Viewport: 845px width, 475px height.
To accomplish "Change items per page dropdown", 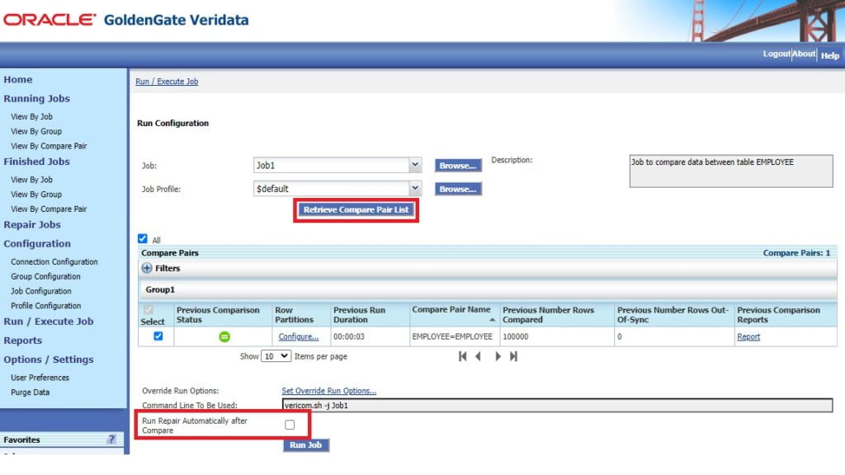I will 276,356.
